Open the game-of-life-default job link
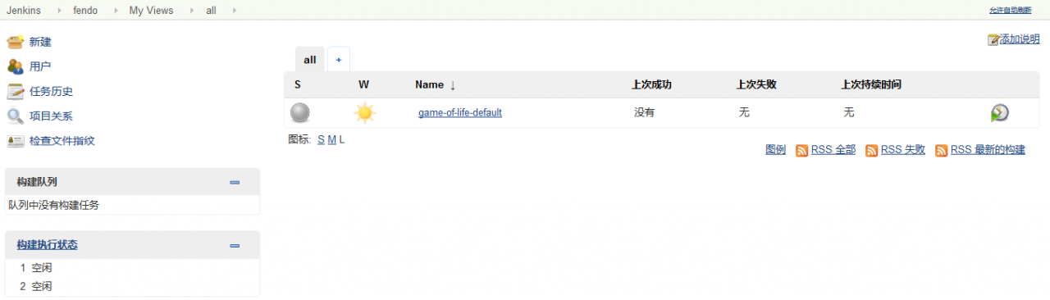 pyautogui.click(x=460, y=113)
